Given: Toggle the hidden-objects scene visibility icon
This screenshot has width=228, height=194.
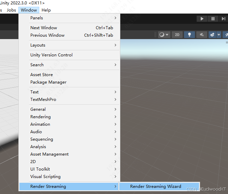Looking at the screenshot, I should 226,35.
